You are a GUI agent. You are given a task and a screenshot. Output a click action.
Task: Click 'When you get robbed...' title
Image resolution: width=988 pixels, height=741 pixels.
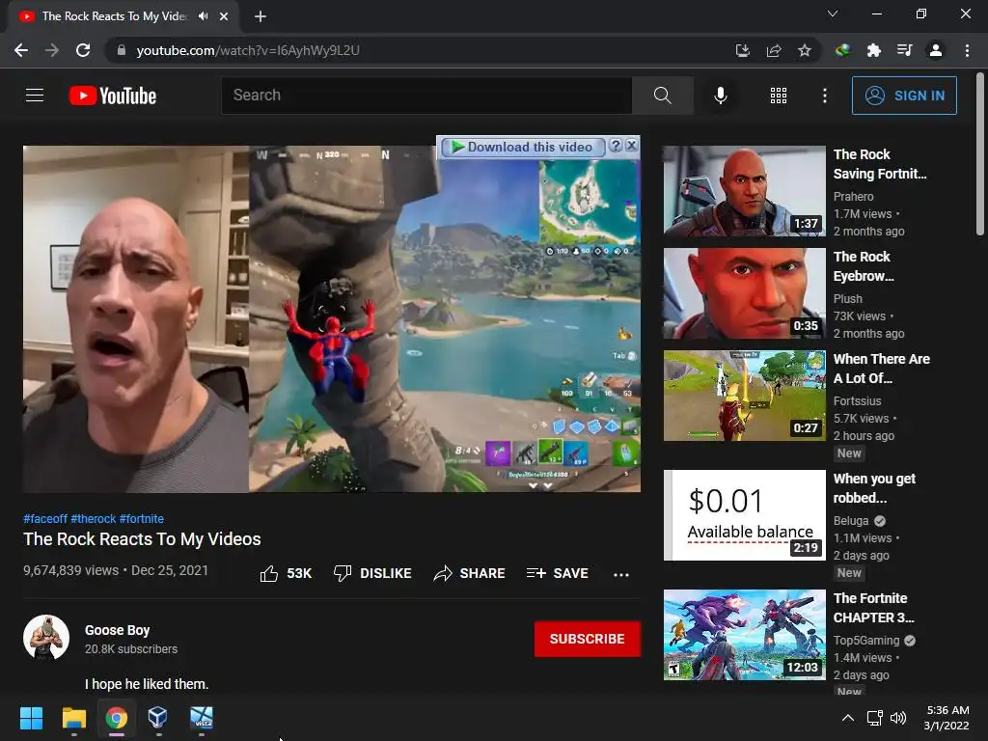874,488
